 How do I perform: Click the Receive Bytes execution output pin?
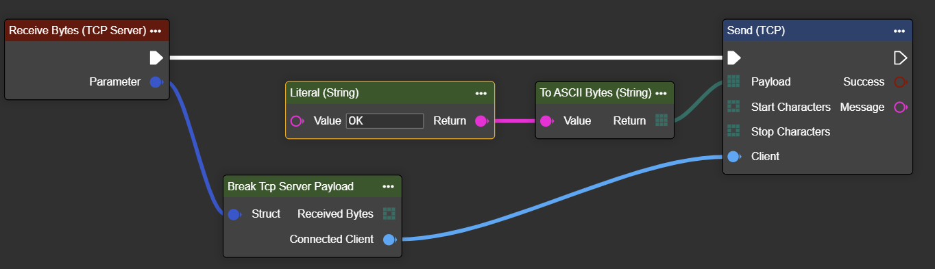(x=156, y=57)
